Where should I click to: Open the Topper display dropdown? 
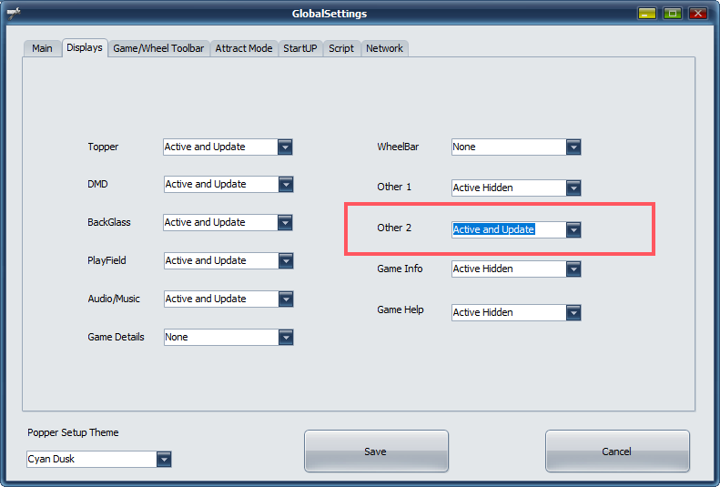(x=285, y=147)
